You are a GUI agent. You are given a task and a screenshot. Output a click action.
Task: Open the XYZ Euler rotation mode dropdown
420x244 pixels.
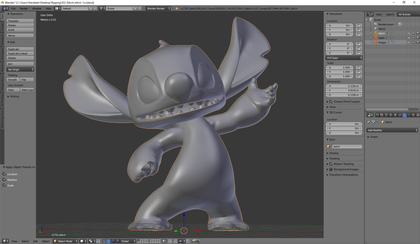click(344, 58)
